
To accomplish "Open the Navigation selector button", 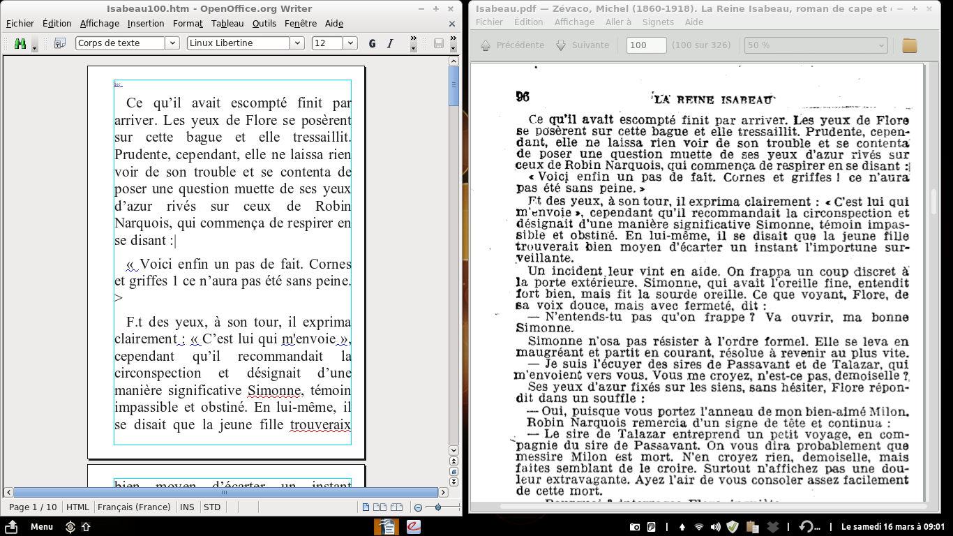I will click(x=454, y=472).
